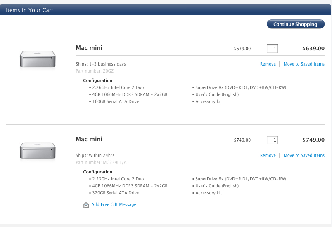
Task: Move the $639 Mac mini to Saved Items
Action: [304, 64]
